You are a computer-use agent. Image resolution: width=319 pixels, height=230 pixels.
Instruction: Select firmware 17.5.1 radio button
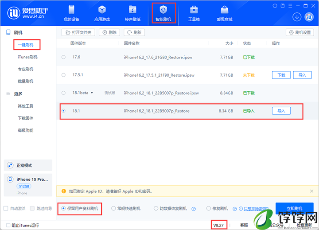click(63, 75)
